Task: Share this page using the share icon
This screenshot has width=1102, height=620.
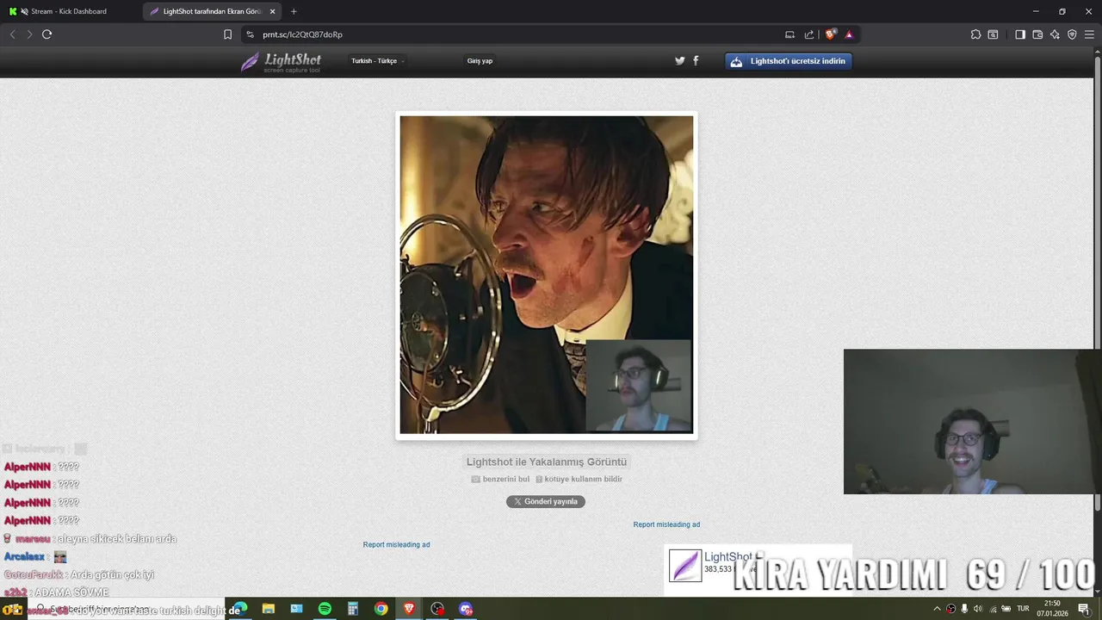Action: coord(809,34)
